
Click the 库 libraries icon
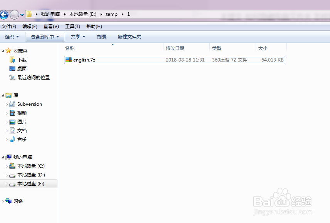8,95
